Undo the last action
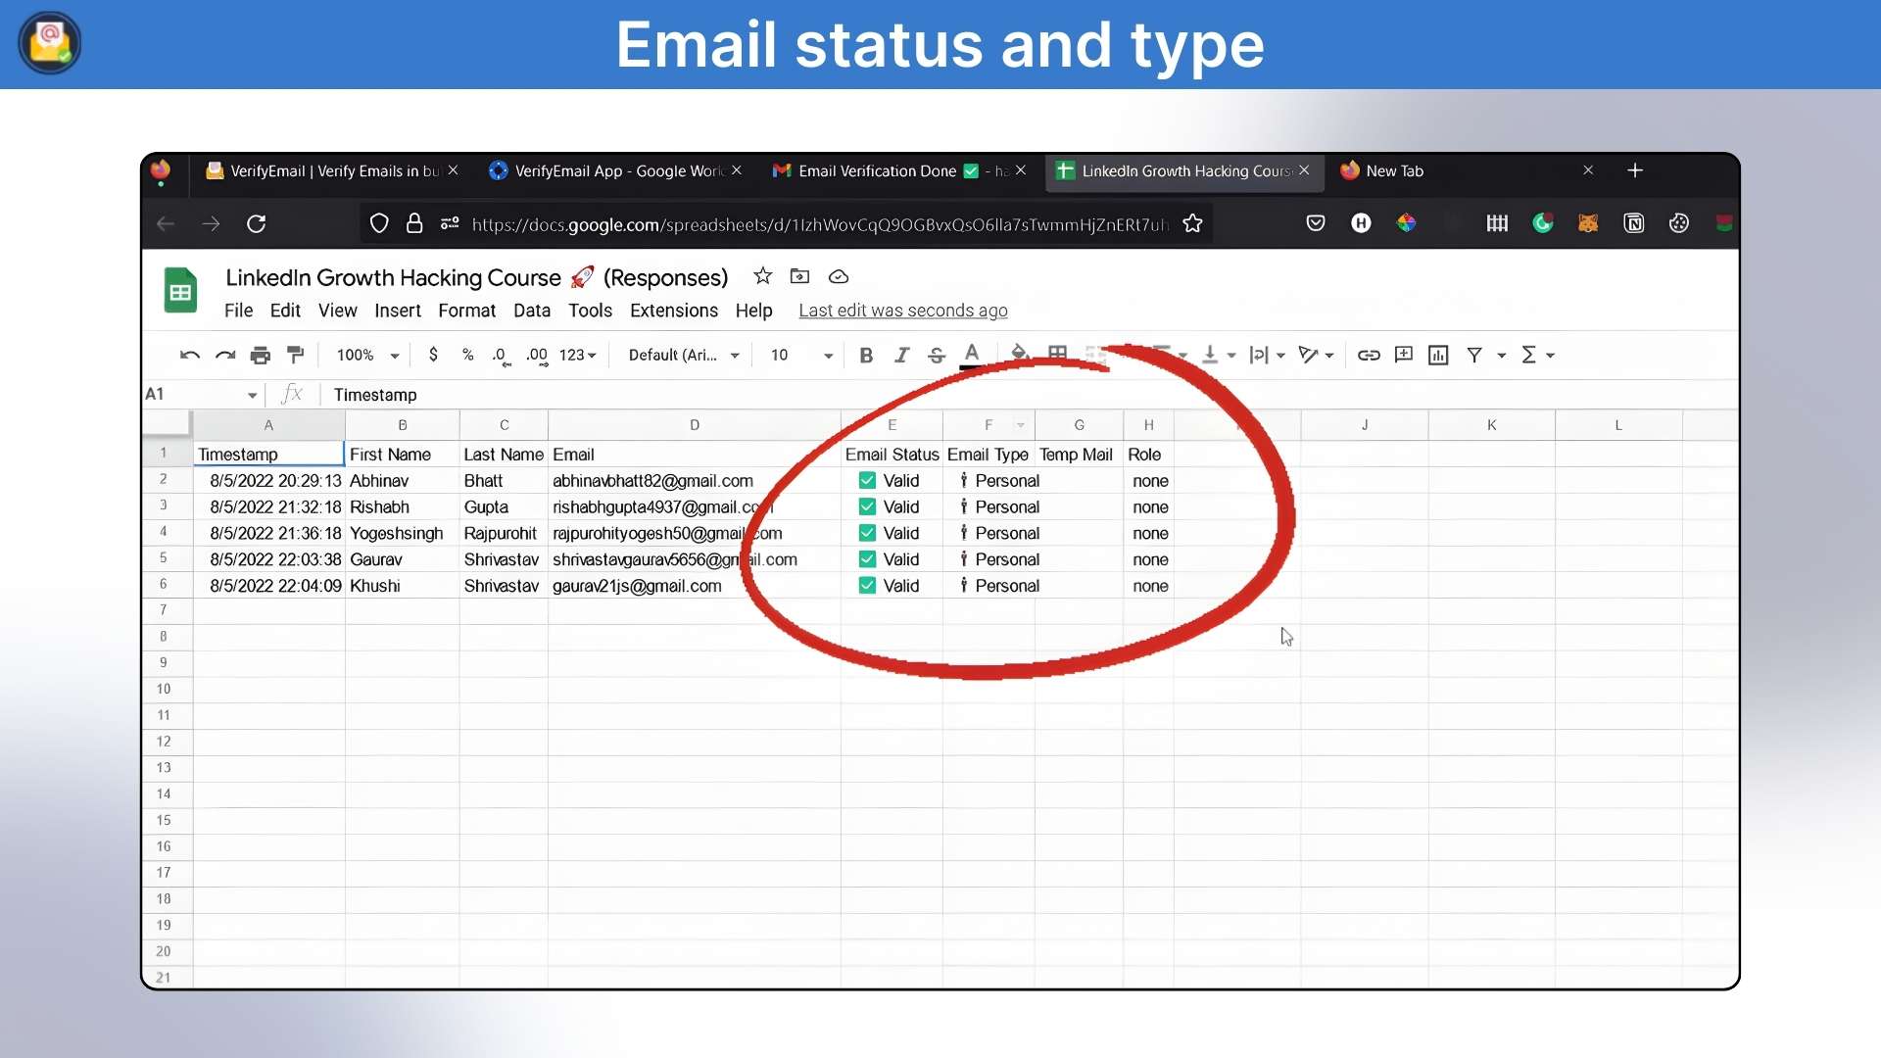Image resolution: width=1881 pixels, height=1058 pixels. point(189,355)
